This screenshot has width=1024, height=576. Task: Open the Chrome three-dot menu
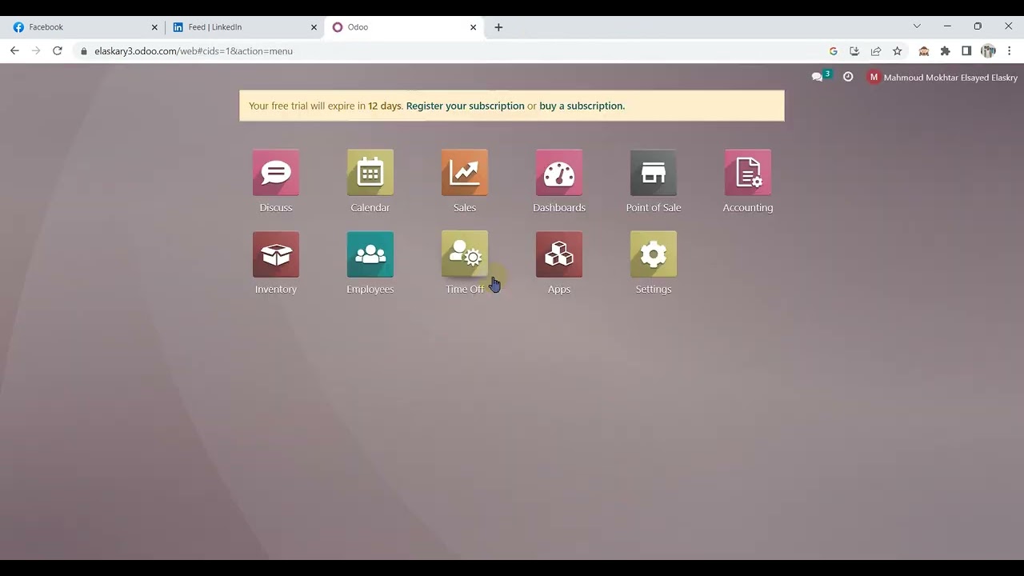point(1010,51)
